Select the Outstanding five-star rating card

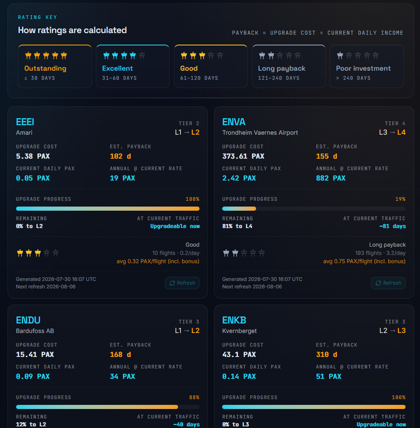point(55,67)
